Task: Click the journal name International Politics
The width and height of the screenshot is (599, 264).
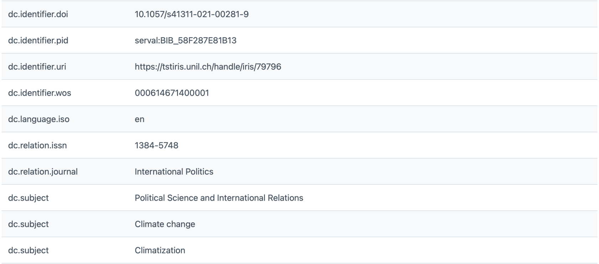Action: pos(174,172)
